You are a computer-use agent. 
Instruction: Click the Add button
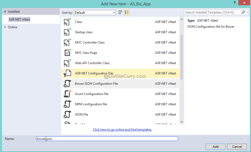pos(215,147)
